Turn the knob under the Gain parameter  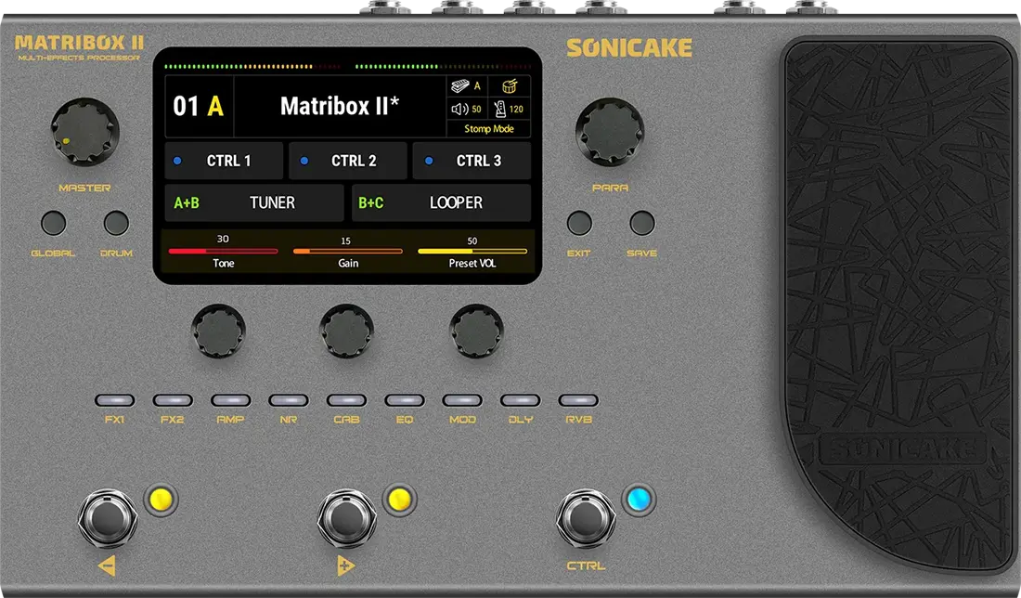(346, 331)
